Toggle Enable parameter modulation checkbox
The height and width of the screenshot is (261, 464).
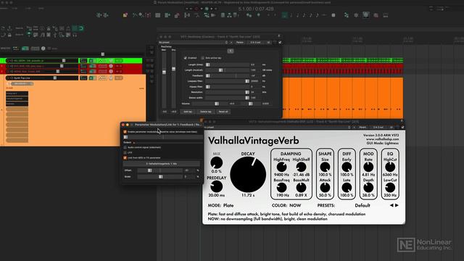[x=125, y=132]
